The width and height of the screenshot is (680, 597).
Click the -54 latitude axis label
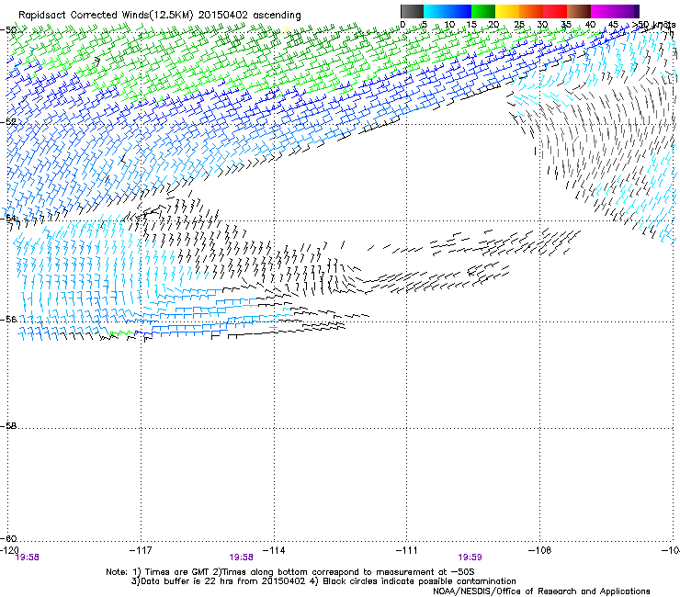click(x=9, y=218)
